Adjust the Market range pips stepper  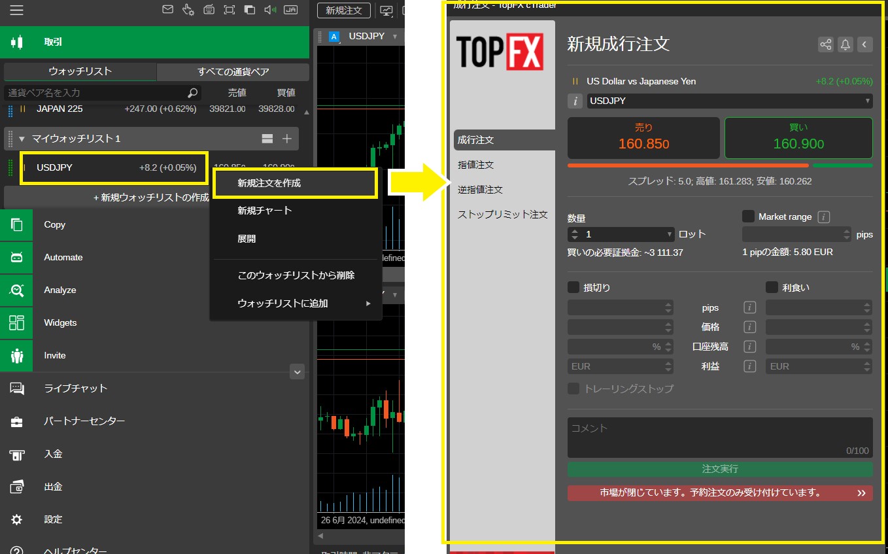(847, 234)
